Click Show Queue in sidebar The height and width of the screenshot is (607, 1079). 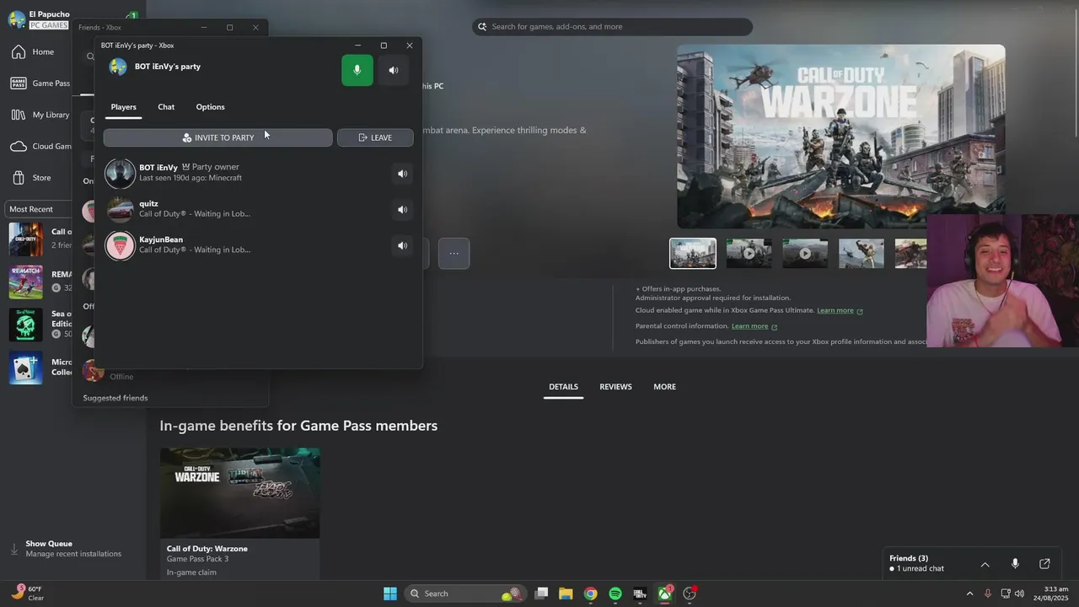click(67, 549)
